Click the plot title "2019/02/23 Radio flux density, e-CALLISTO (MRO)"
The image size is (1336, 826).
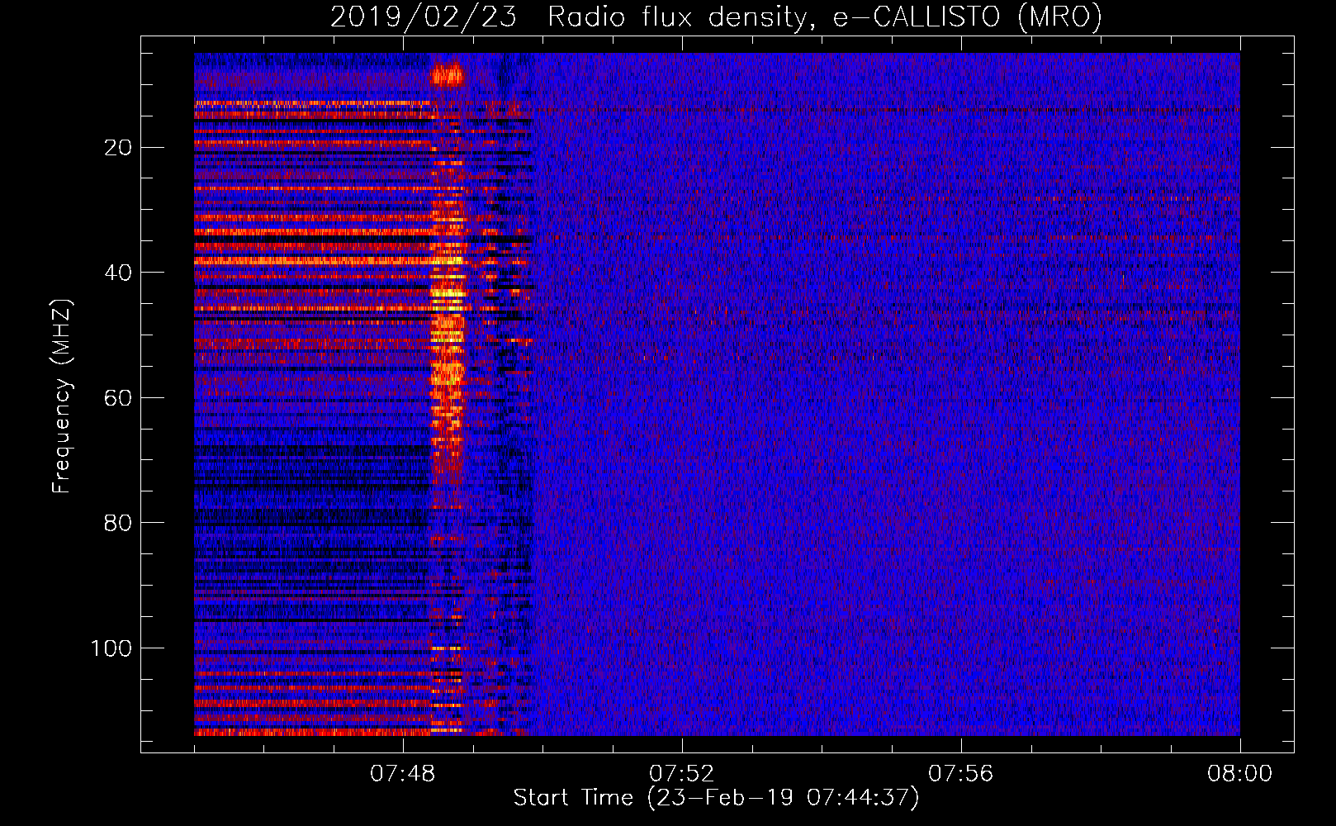tap(716, 17)
